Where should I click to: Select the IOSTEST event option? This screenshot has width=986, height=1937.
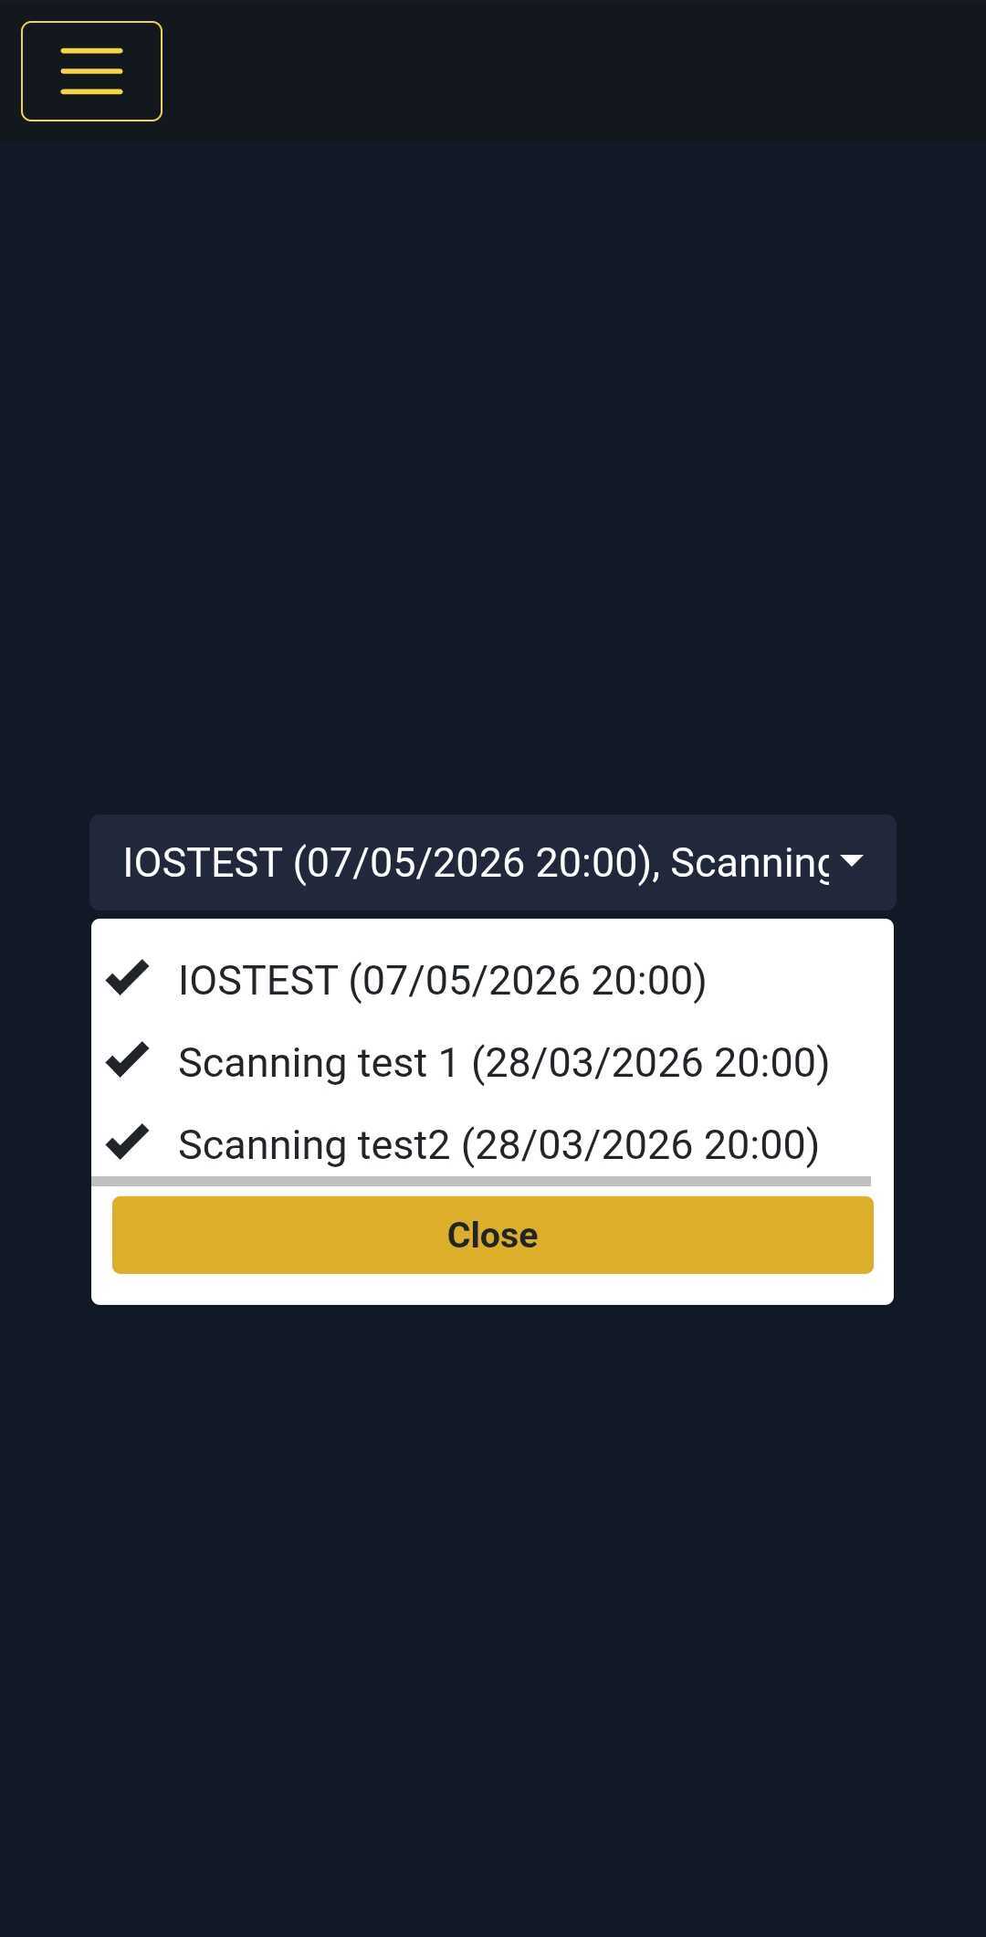(x=442, y=980)
